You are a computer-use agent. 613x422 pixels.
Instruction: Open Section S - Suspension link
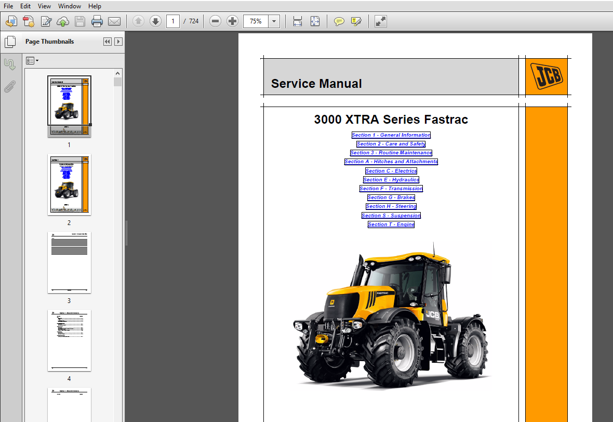pyautogui.click(x=391, y=216)
